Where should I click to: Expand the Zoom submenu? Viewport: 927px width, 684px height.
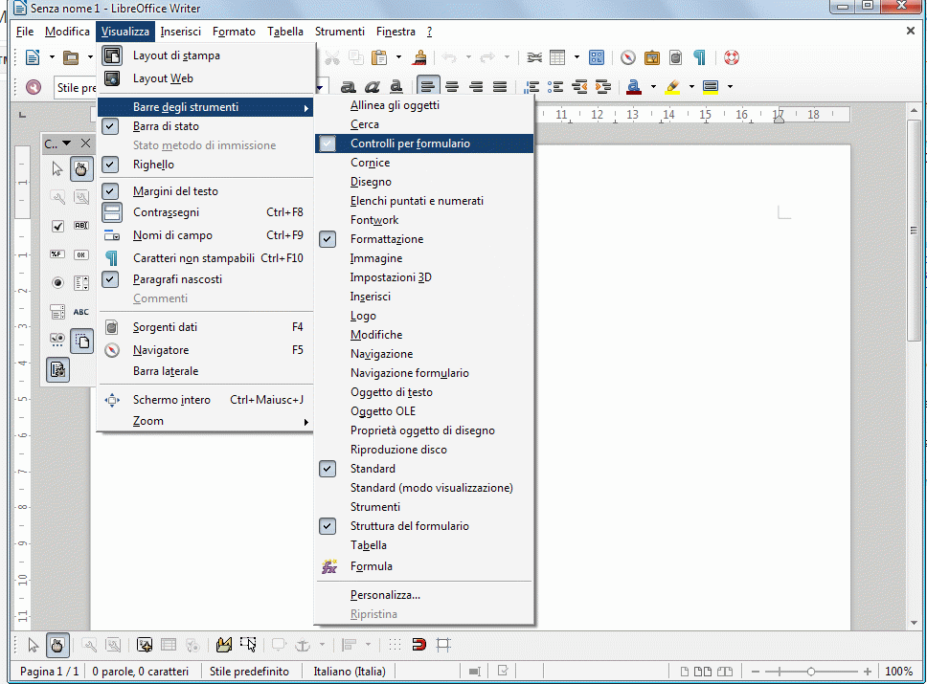point(192,421)
